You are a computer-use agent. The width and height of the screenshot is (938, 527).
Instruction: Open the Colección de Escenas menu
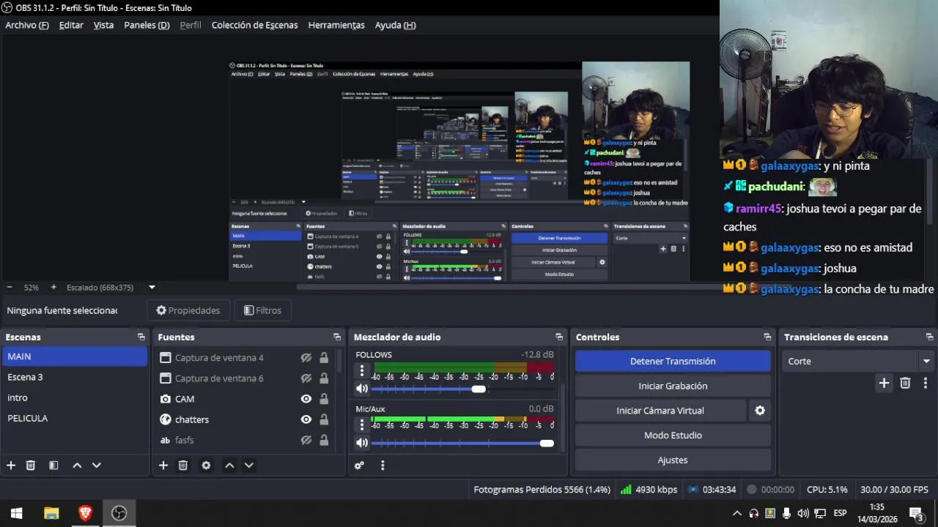tap(255, 25)
